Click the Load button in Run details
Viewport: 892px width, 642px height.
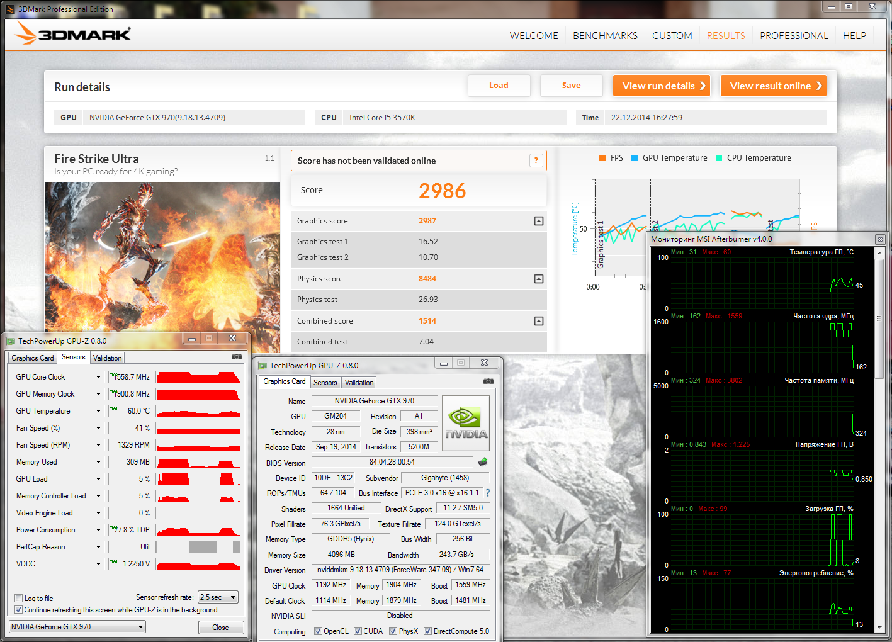[x=499, y=86]
